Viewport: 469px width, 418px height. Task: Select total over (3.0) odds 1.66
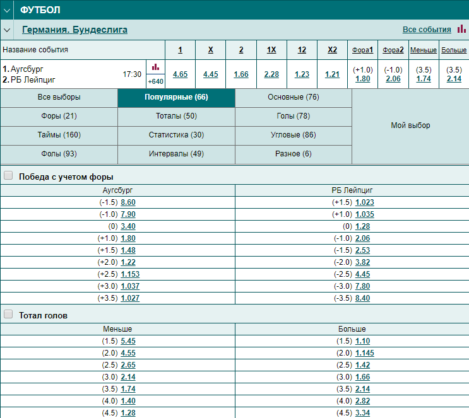click(362, 377)
